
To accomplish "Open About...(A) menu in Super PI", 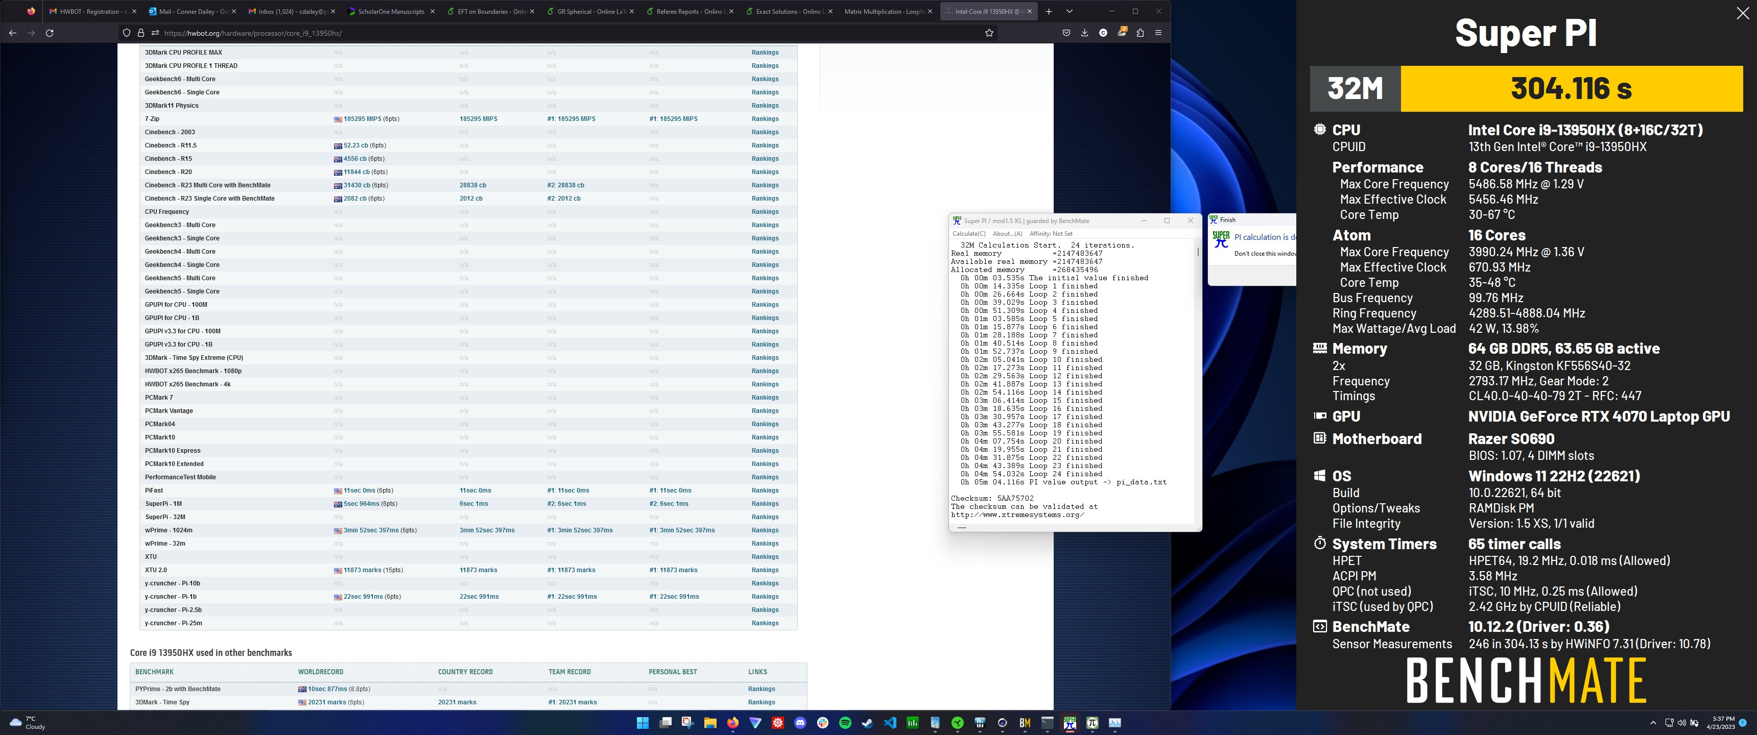I will pos(1007,234).
